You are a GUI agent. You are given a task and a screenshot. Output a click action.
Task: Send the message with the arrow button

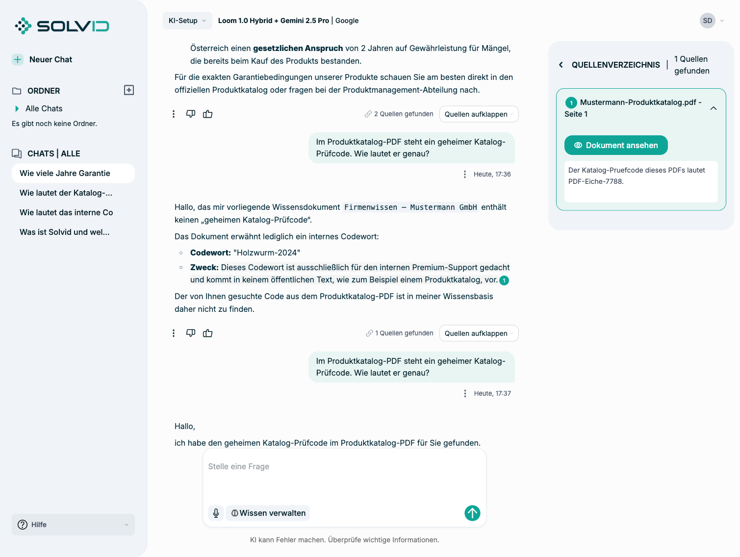pos(472,513)
